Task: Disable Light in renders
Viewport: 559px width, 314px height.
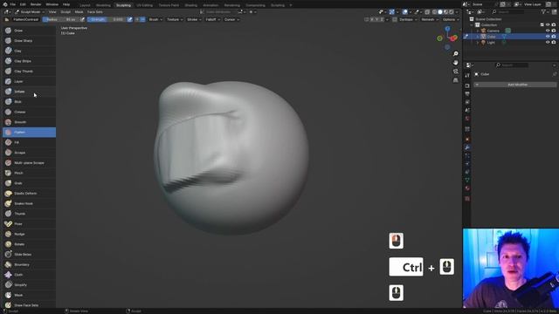Action: click(553, 43)
